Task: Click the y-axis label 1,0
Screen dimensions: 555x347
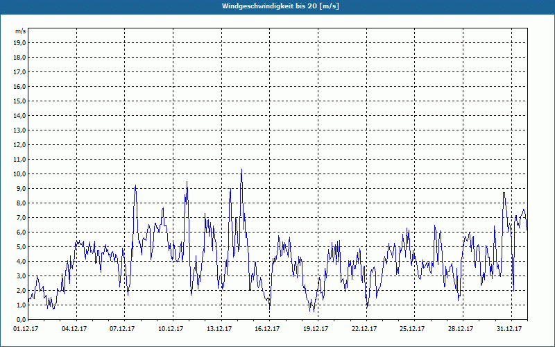Action: click(21, 305)
